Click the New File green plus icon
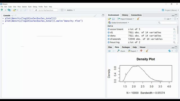 [2, 10]
